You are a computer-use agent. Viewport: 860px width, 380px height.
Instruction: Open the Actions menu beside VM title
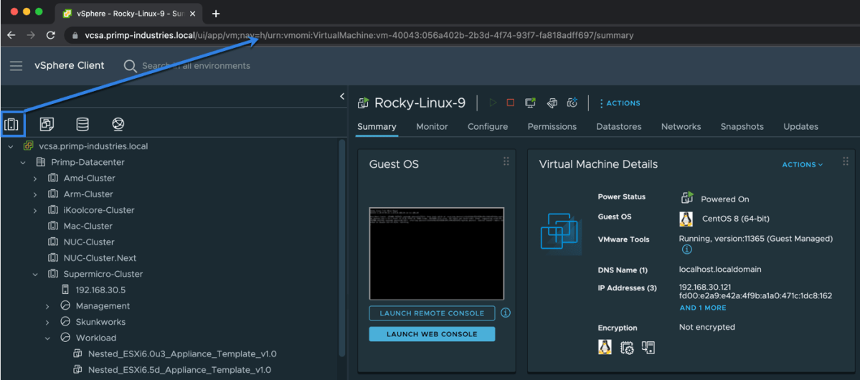coord(620,103)
